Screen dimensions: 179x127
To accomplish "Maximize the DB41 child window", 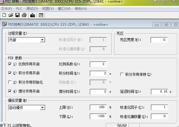I will 166,25.
